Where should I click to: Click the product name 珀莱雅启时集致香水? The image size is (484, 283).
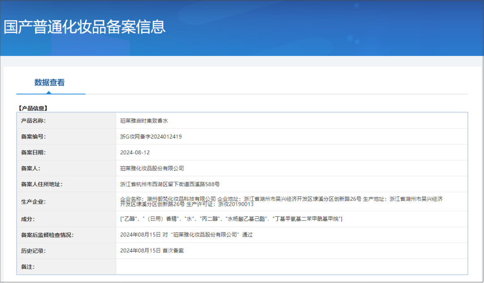click(x=144, y=121)
